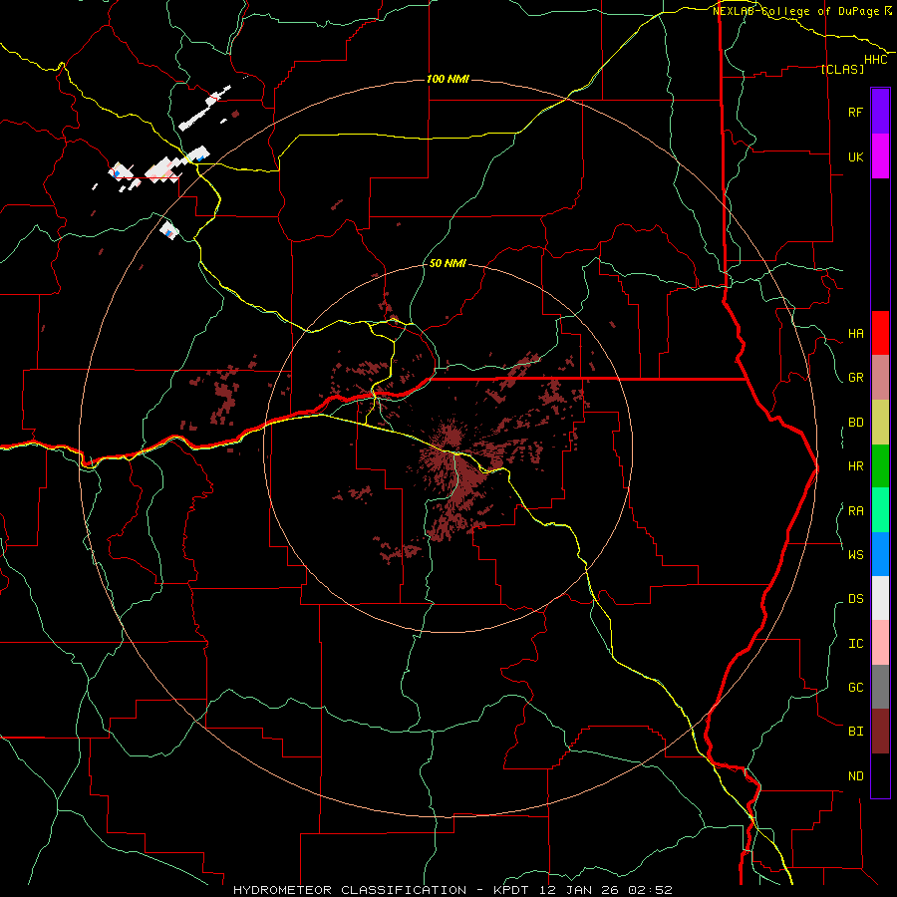This screenshot has width=897, height=897.
Task: Click the 02:52 timestamp in the caption
Action: [x=650, y=890]
